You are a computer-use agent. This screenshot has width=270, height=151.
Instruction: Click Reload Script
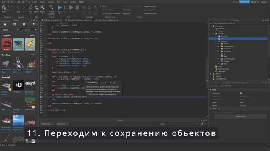127,10
